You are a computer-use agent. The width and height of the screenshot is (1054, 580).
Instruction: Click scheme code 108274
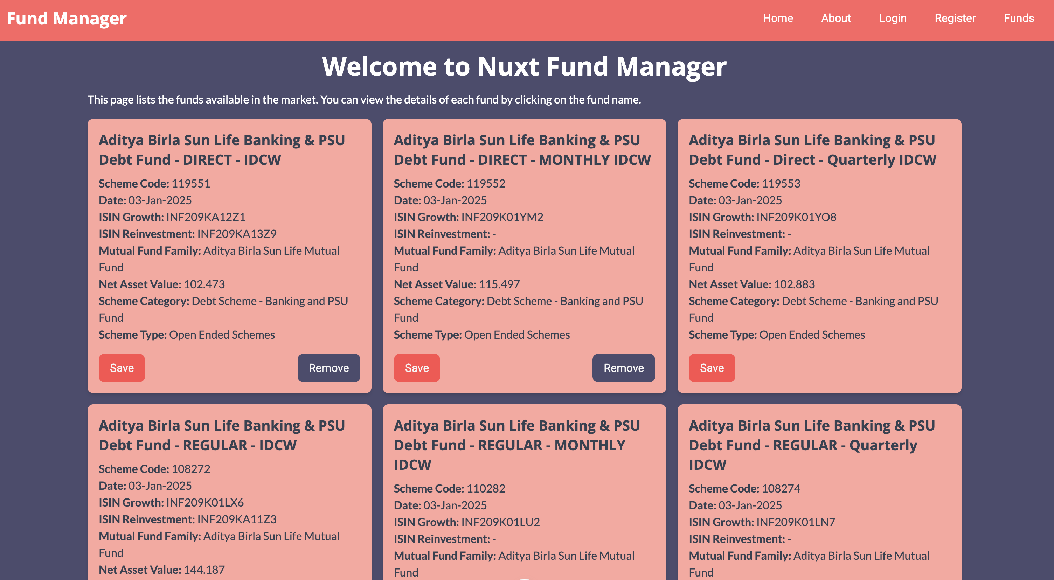click(x=781, y=488)
